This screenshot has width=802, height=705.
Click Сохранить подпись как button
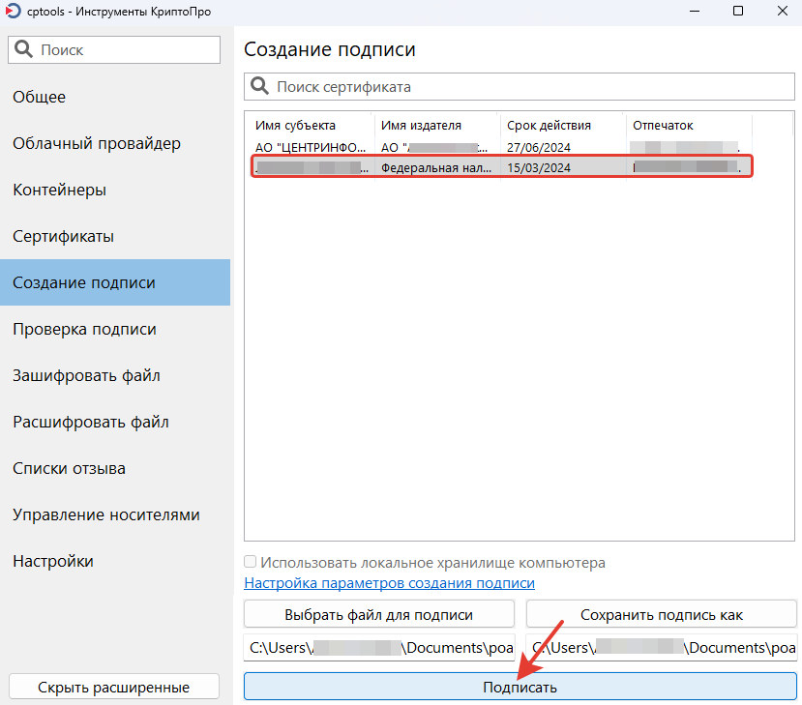point(662,614)
